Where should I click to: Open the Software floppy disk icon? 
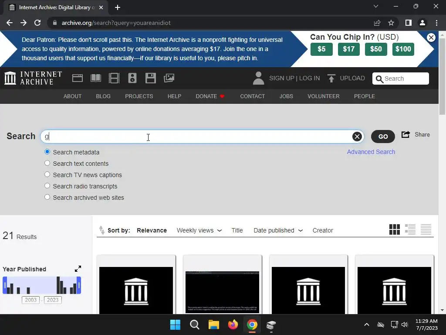pos(150,78)
